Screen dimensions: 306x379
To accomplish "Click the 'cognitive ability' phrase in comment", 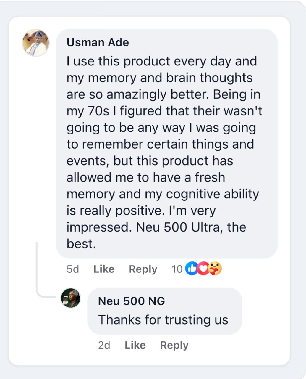I will (212, 194).
